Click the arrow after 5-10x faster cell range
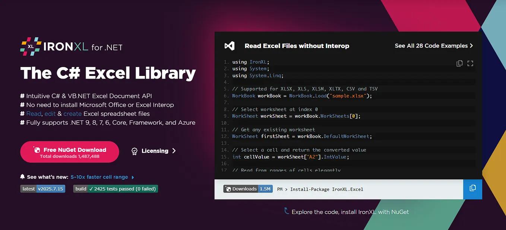Image resolution: width=506 pixels, height=230 pixels. (x=133, y=177)
